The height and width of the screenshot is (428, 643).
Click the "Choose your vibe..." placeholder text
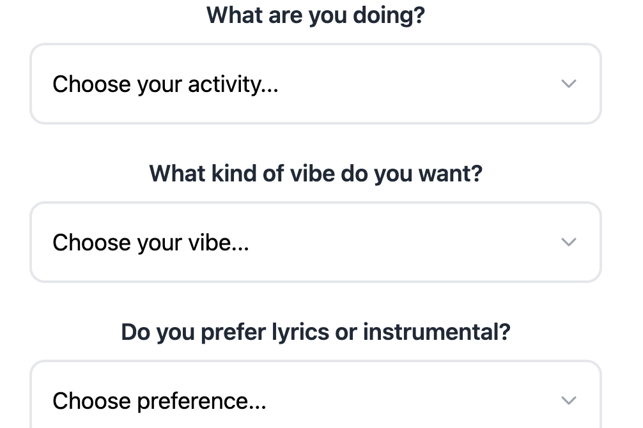[150, 242]
